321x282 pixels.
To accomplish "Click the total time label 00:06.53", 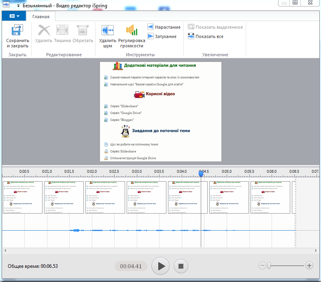I will (x=33, y=266).
